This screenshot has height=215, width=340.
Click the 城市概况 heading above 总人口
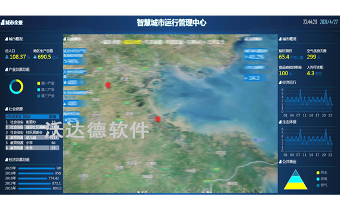click(16, 39)
